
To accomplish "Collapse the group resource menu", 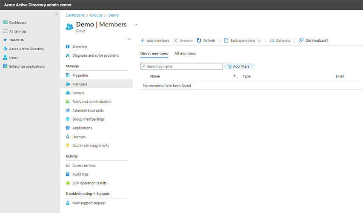I will click(x=129, y=39).
